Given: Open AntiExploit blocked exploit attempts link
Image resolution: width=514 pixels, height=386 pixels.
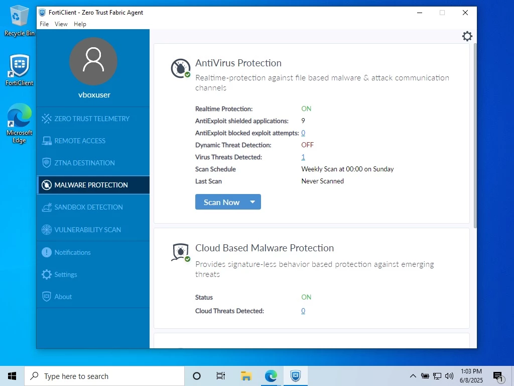Looking at the screenshot, I should 303,133.
